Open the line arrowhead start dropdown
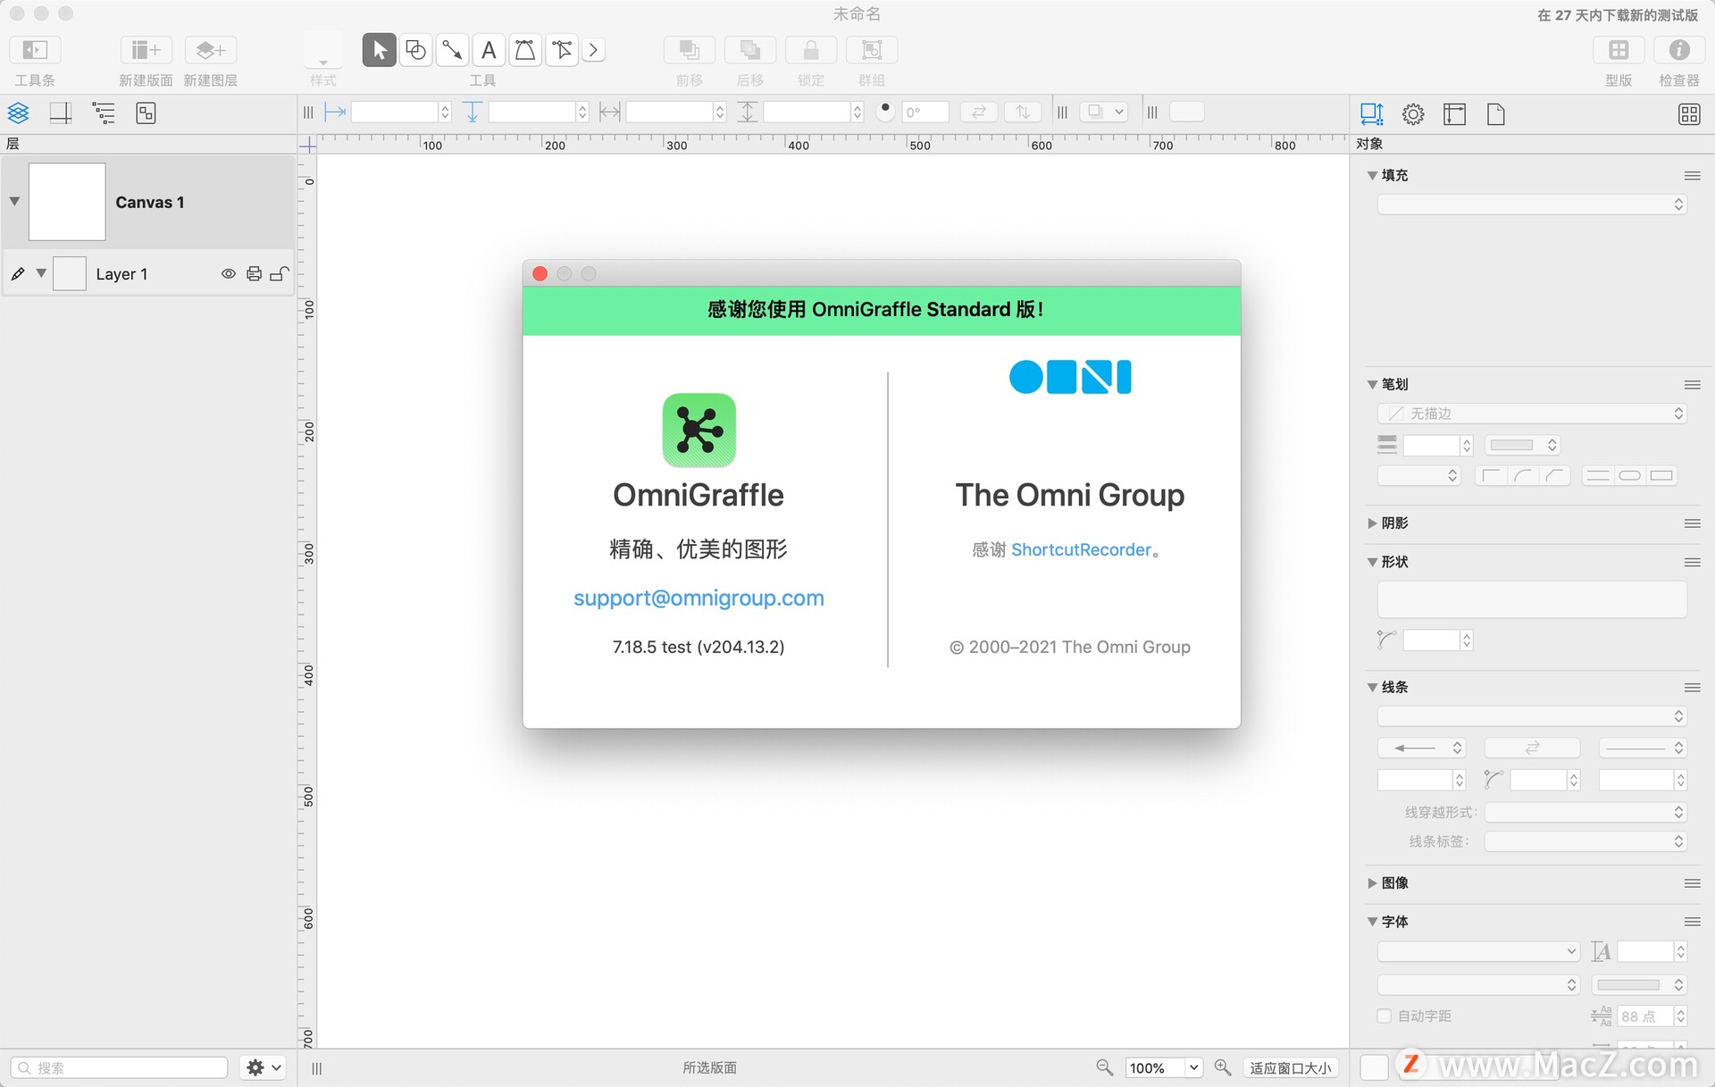Screen dimensions: 1715x1087 pyautogui.click(x=1421, y=748)
